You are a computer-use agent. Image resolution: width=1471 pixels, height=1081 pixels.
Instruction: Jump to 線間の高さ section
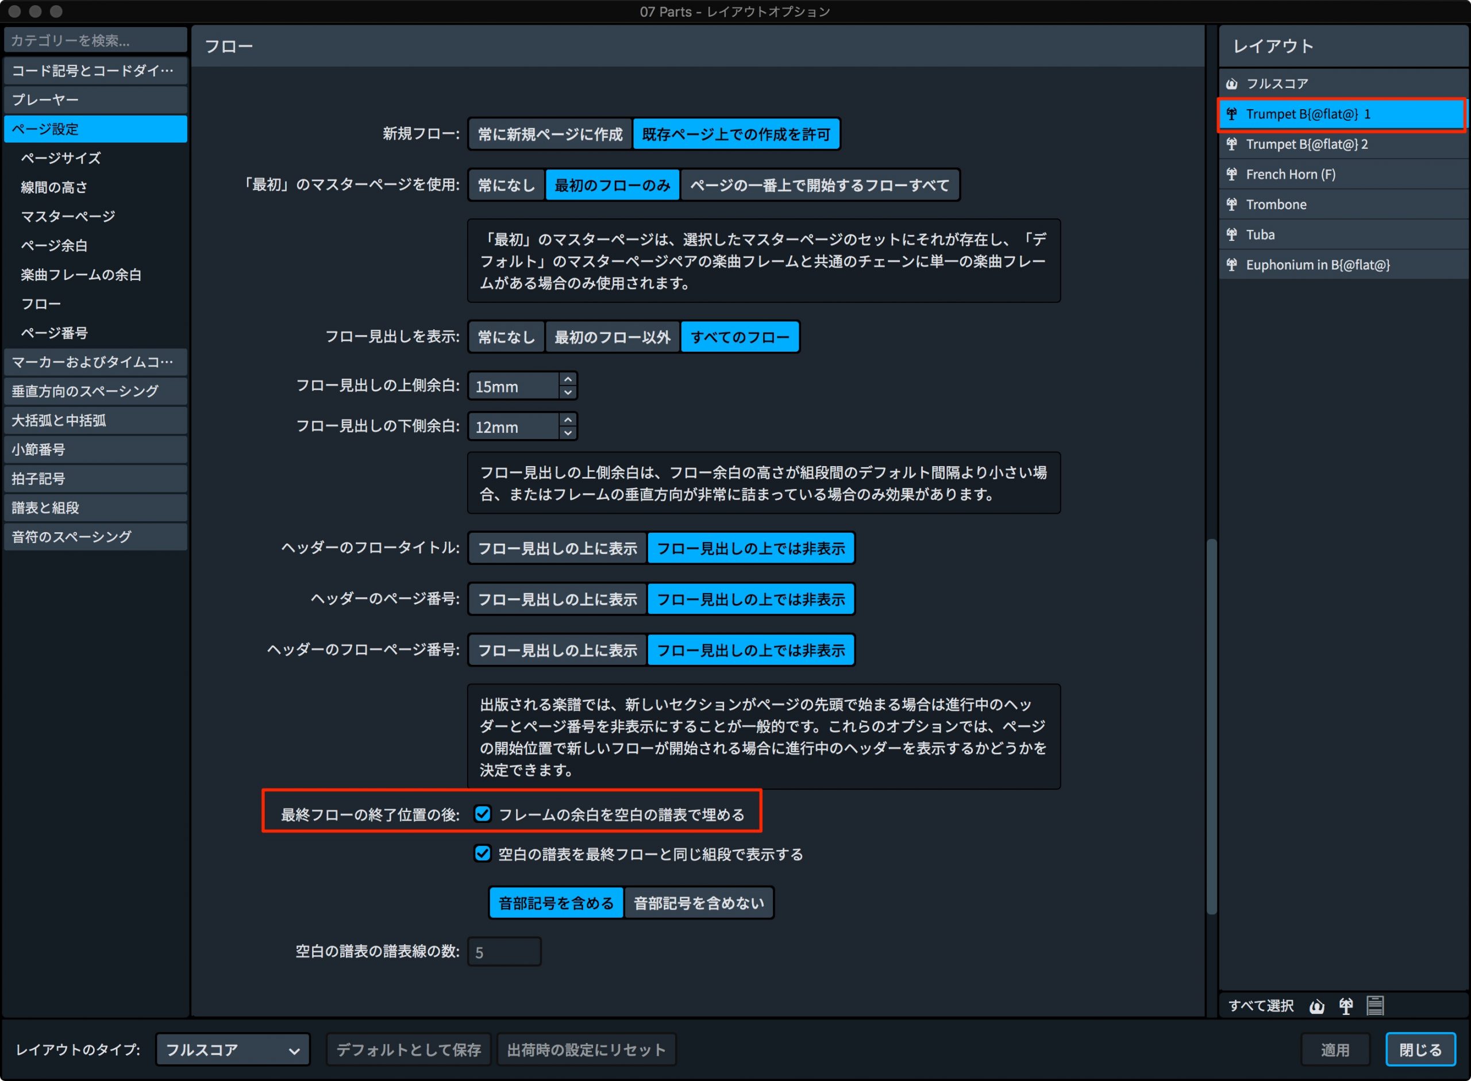click(54, 187)
